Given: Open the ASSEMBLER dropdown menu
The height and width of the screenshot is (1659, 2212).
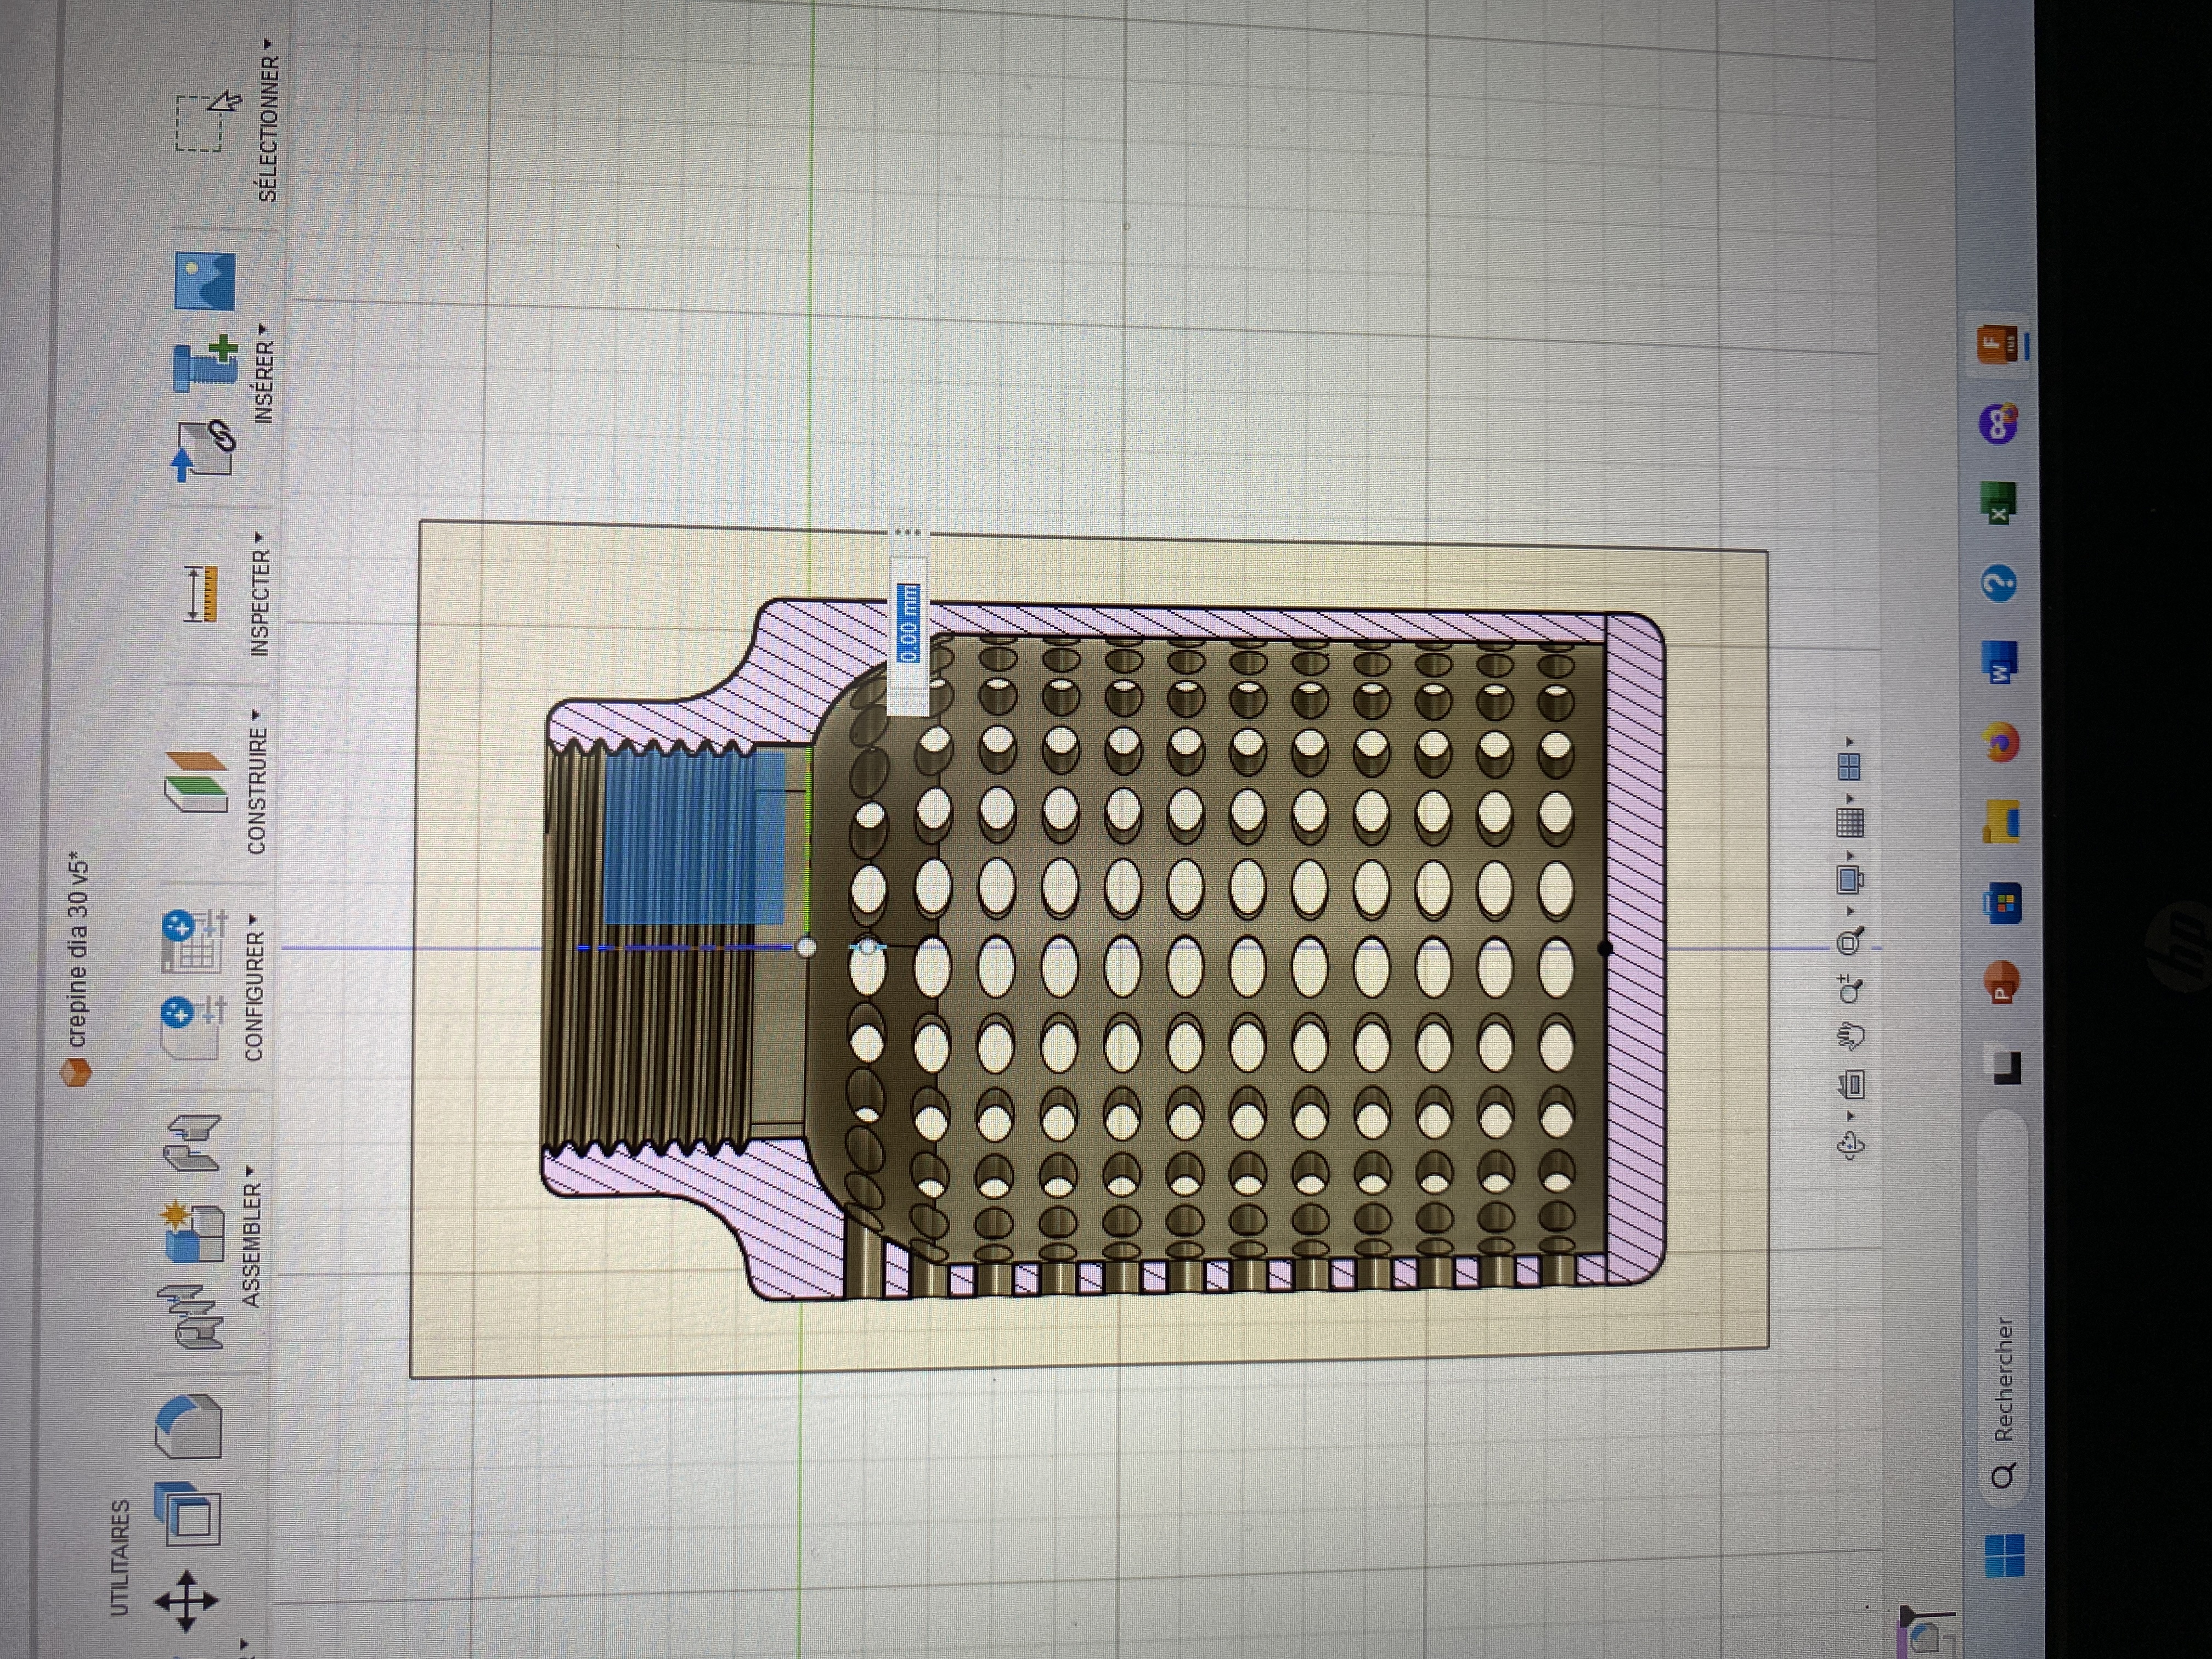Looking at the screenshot, I should [x=251, y=1236].
